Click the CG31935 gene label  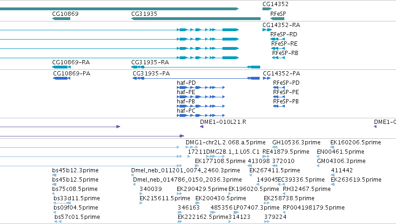point(144,14)
